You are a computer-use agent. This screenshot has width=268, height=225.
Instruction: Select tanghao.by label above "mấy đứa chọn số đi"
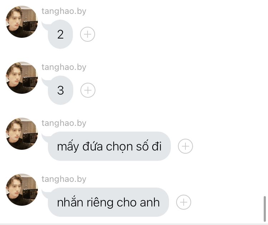[64, 123]
